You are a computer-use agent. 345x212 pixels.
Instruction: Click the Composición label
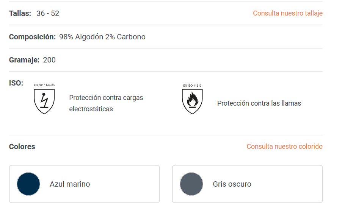(x=32, y=37)
